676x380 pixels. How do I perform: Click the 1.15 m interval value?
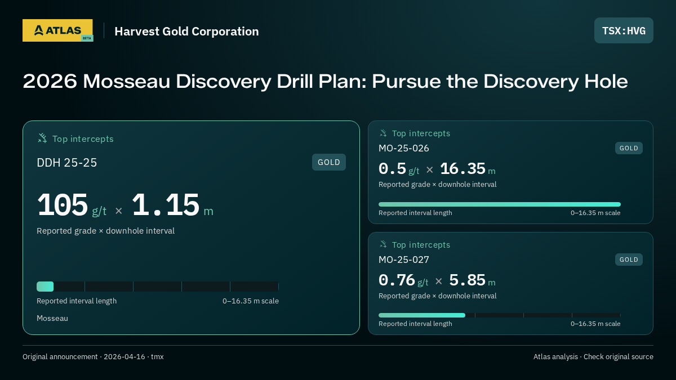point(172,205)
